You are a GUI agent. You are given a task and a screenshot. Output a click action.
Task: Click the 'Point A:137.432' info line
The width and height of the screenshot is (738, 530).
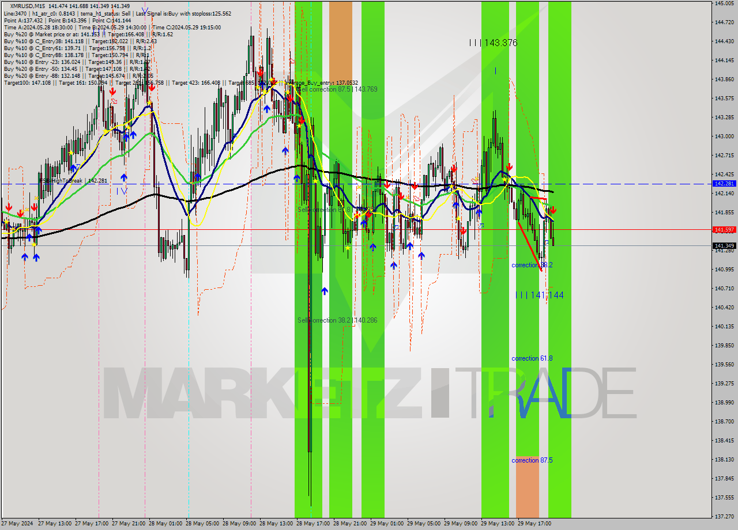tap(69, 20)
